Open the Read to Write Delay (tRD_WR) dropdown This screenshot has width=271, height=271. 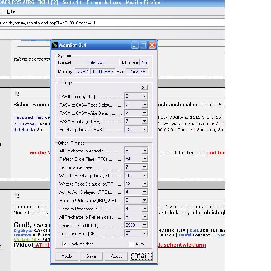click(145, 200)
